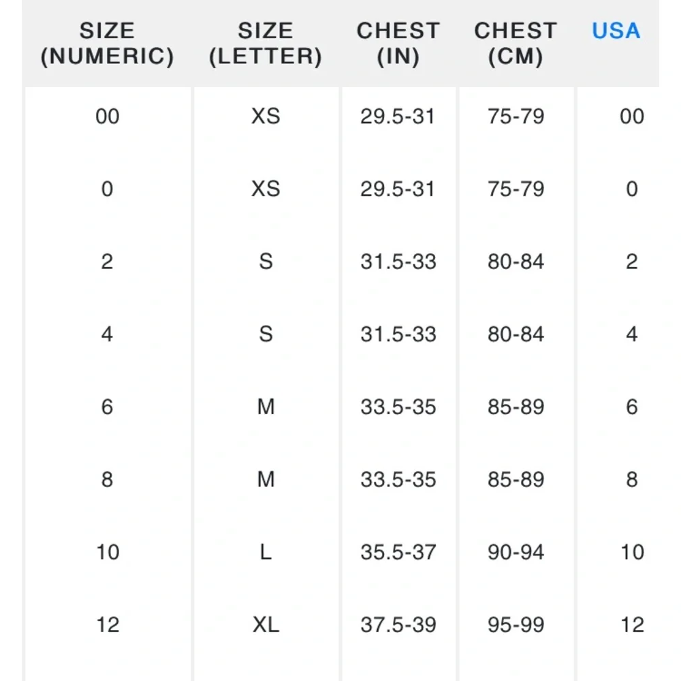Viewport: 681px width, 681px height.
Task: Select the SIZE (LETTER) column header
Action: pos(266,44)
